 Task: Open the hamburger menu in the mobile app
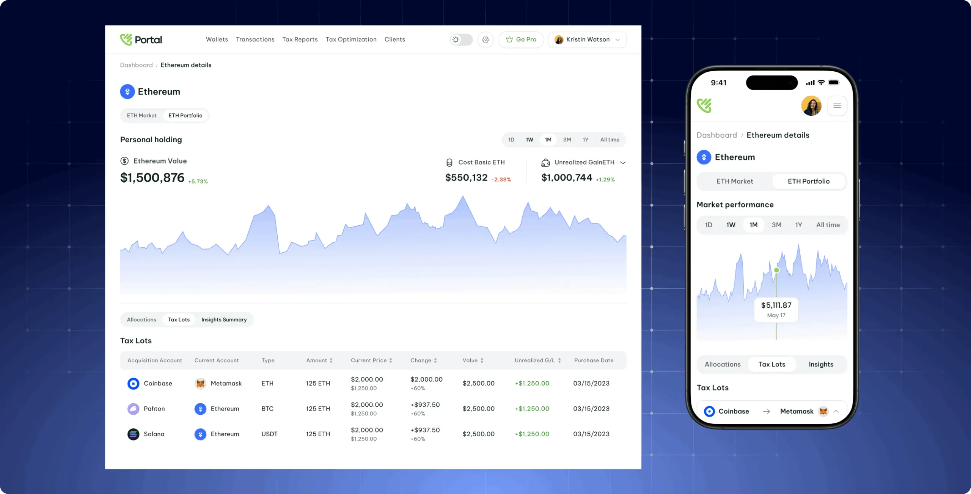pyautogui.click(x=837, y=105)
